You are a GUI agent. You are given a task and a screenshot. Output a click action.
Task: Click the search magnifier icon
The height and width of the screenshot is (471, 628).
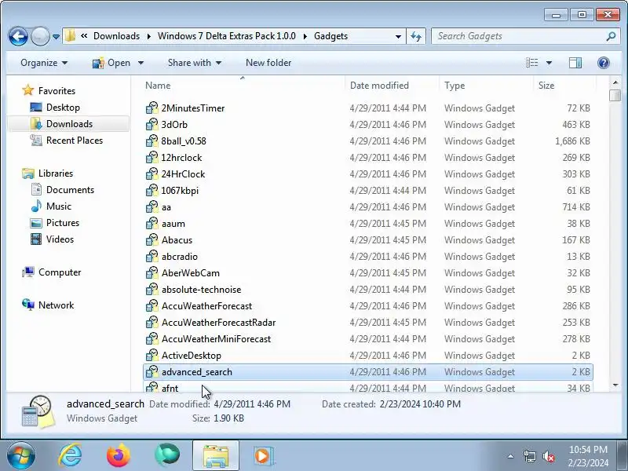click(x=611, y=36)
